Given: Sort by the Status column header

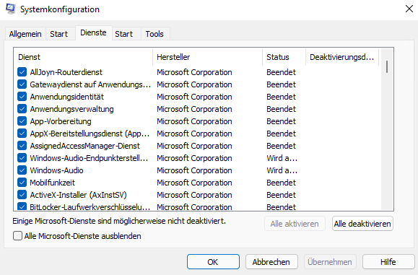Looking at the screenshot, I should point(284,57).
